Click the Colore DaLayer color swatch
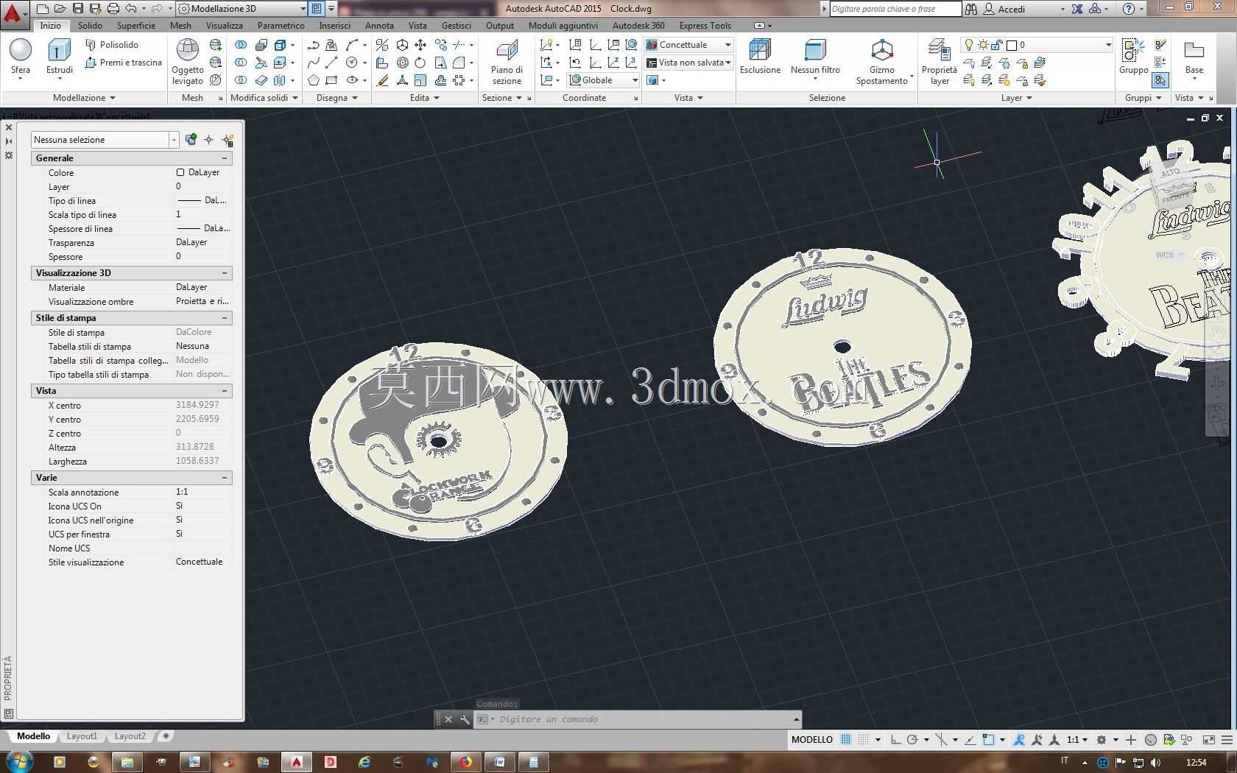This screenshot has height=773, width=1237. (180, 172)
